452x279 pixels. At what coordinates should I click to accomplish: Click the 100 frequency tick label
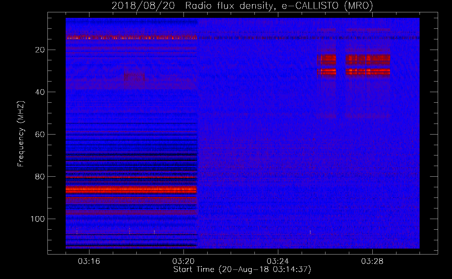click(38, 219)
